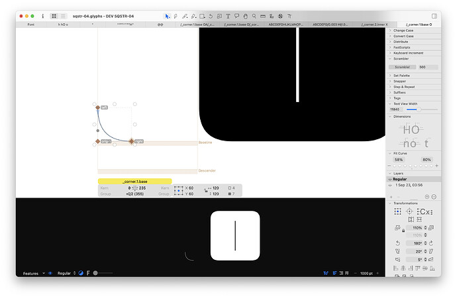Open the Regular instance selector

(x=66, y=273)
